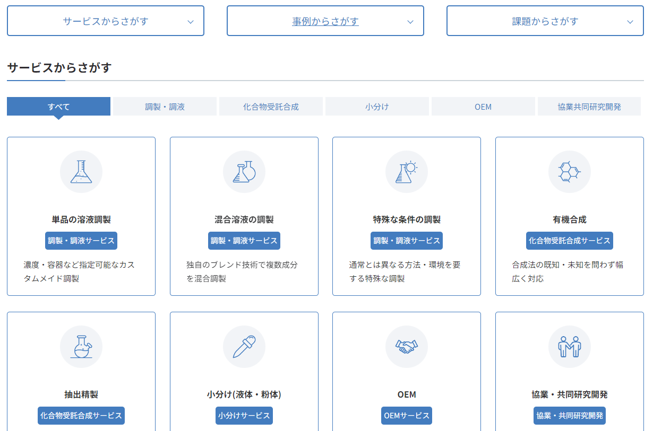Open the 小分け tab
The height and width of the screenshot is (431, 653).
377,107
